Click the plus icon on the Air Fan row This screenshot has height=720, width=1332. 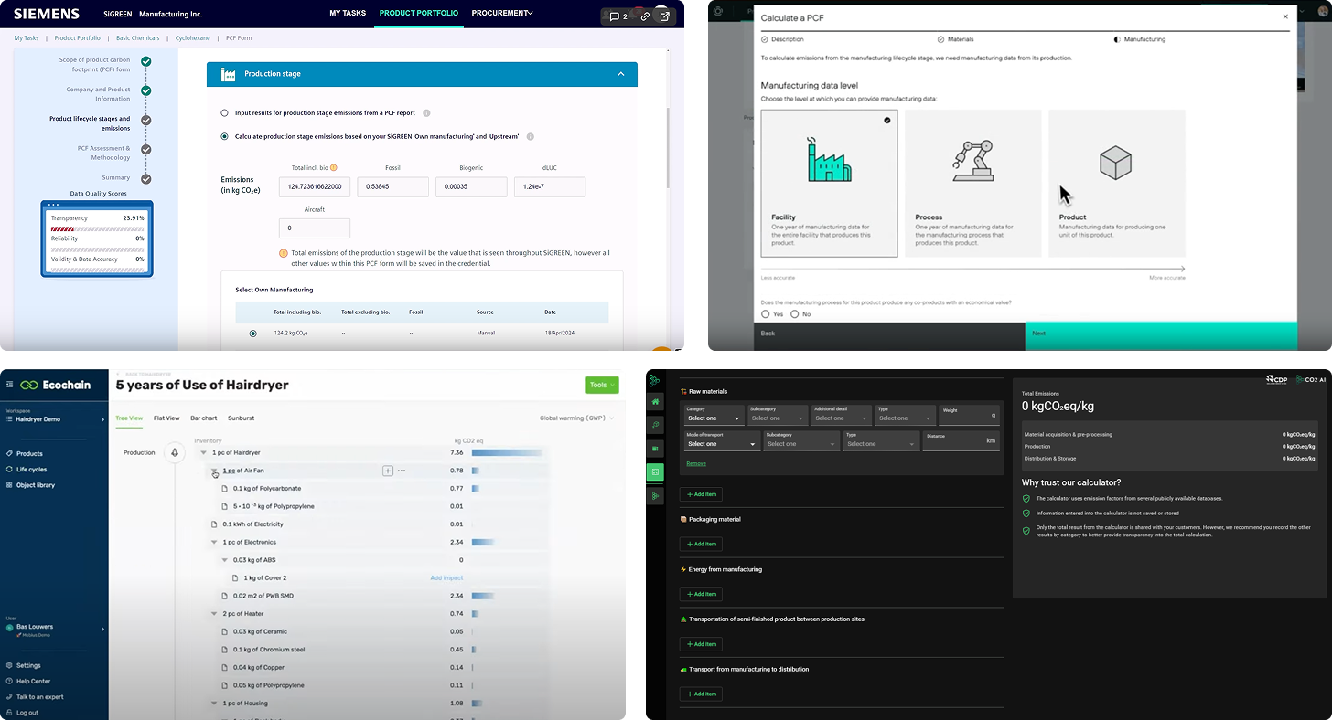[x=388, y=471]
